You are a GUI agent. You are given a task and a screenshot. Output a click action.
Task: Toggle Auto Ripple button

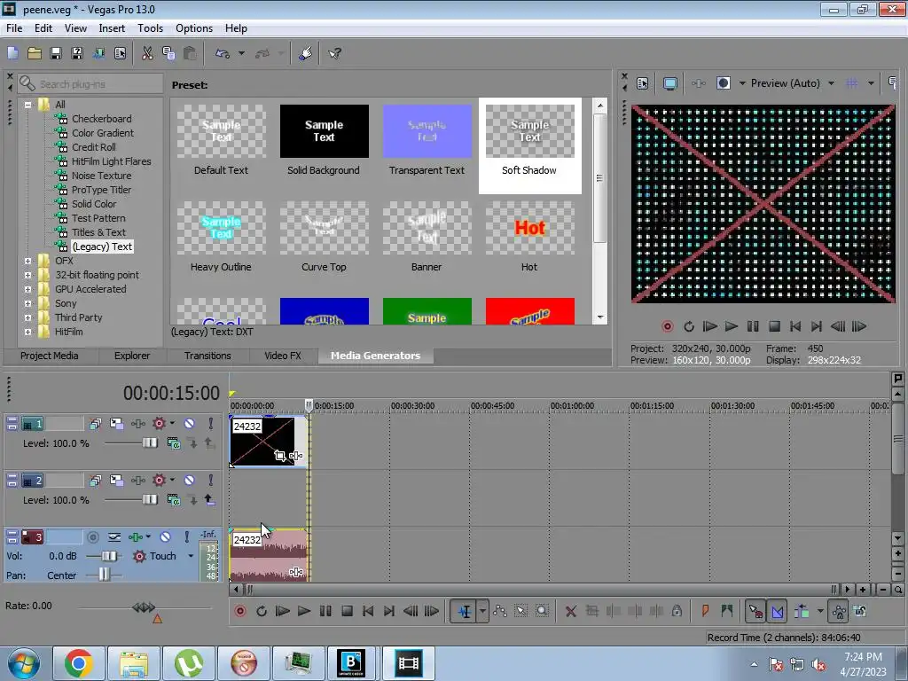pyautogui.click(x=802, y=611)
